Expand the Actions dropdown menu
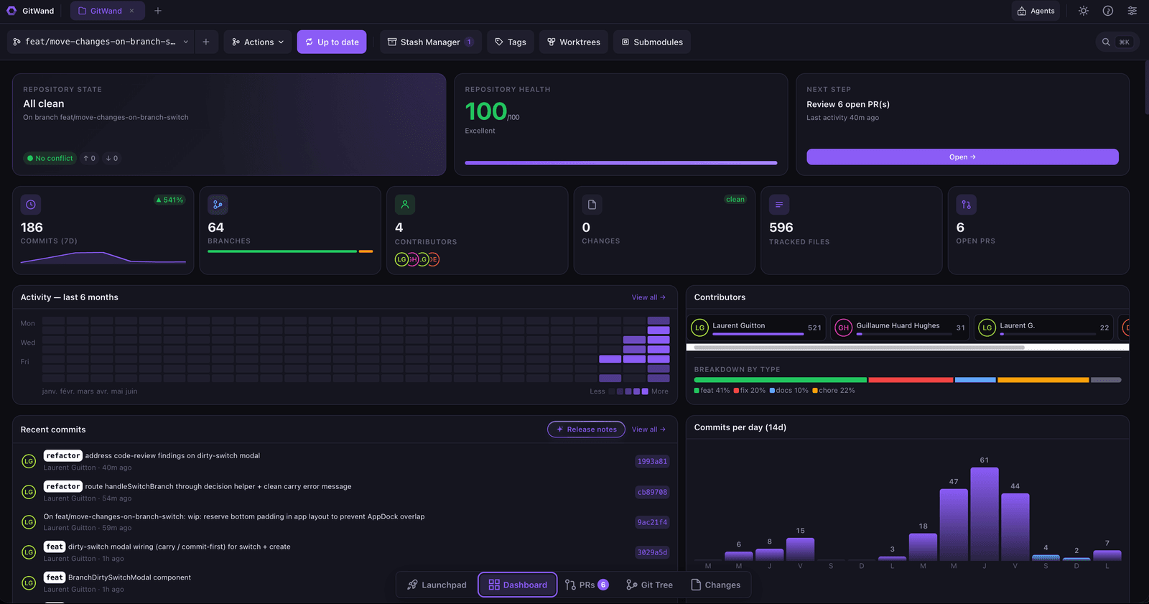 [258, 42]
